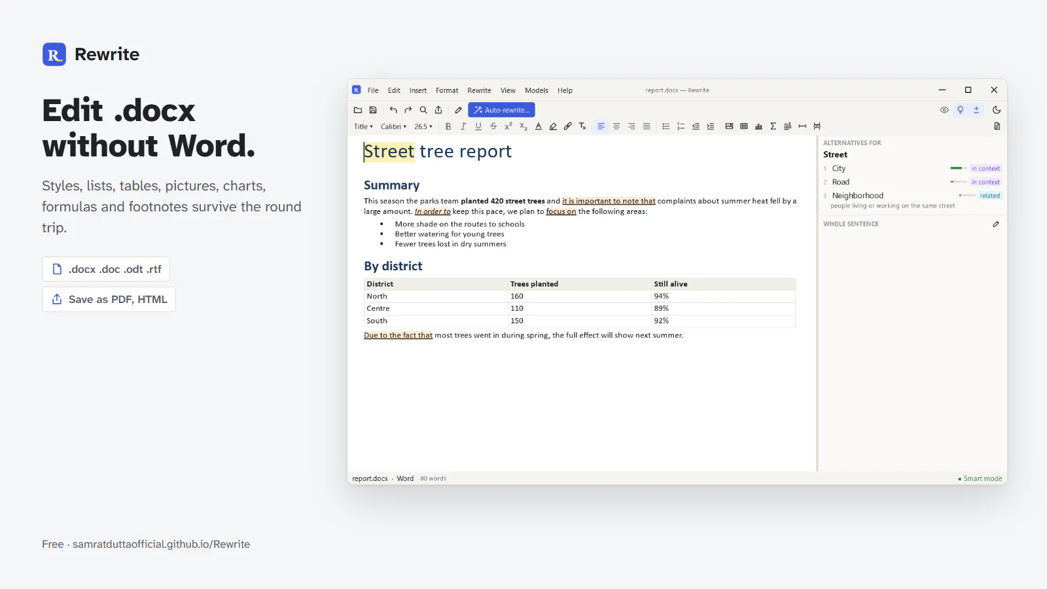Screen dimensions: 1047x589
Task: Click the page document icon at toolbar right
Action: pyautogui.click(x=997, y=126)
